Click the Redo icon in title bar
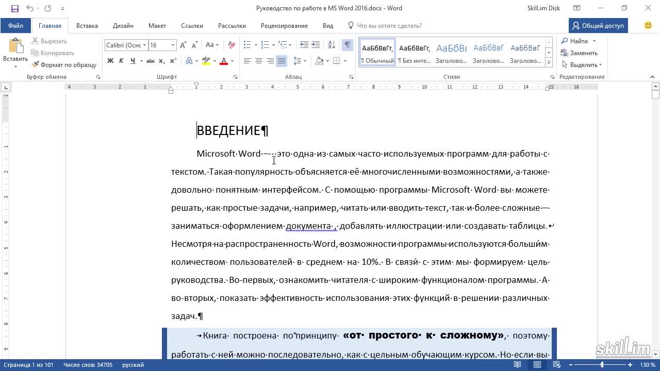This screenshot has width=660, height=371. click(x=47, y=8)
